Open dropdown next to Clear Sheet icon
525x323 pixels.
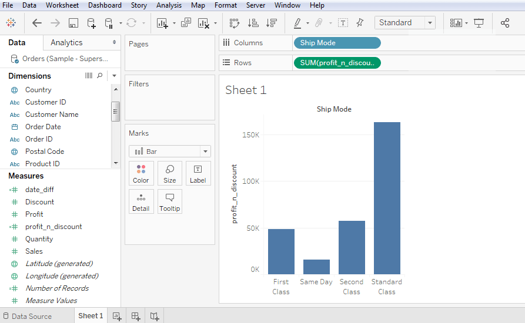pyautogui.click(x=215, y=23)
